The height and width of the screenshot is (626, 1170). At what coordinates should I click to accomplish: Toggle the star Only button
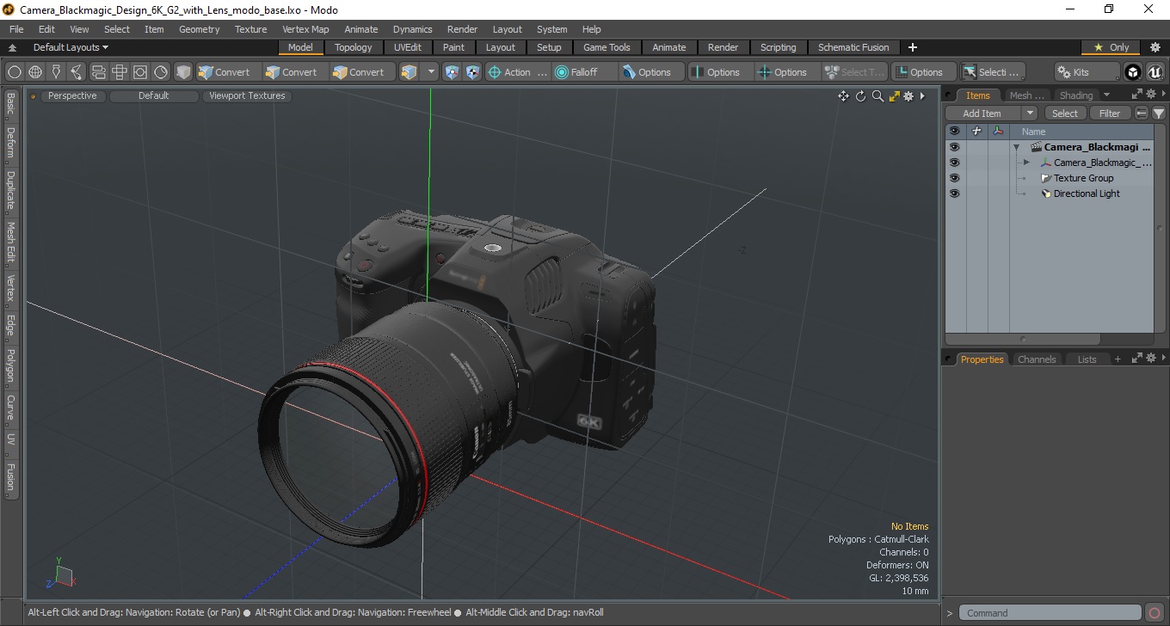[1111, 47]
